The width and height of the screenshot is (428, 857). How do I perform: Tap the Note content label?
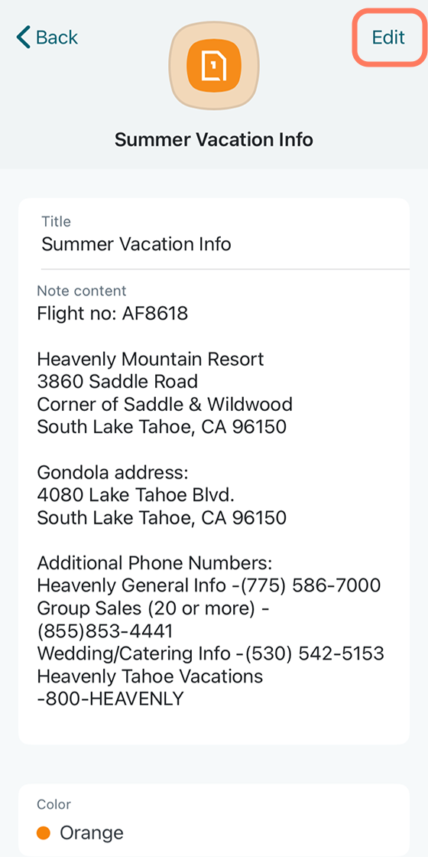[81, 290]
